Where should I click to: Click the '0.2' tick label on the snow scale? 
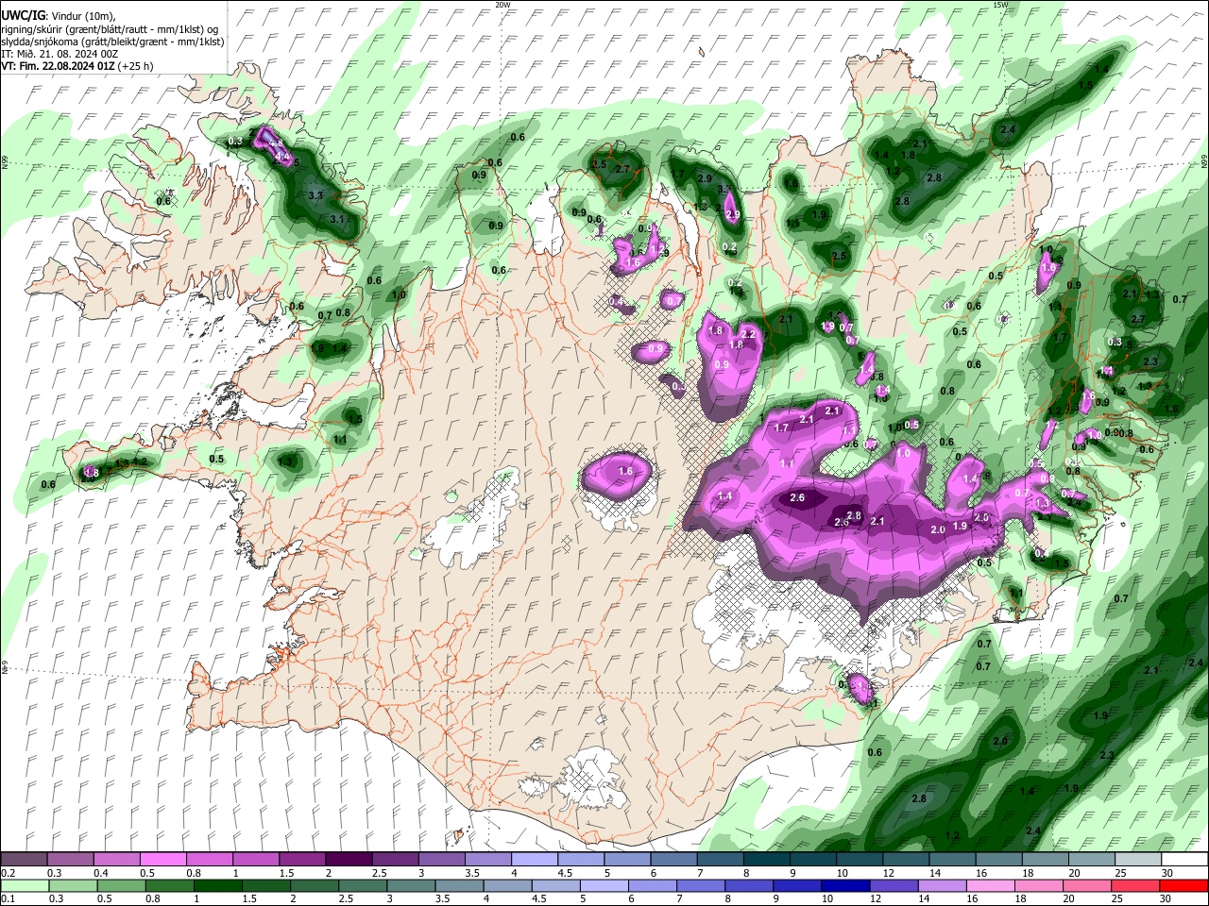click(7, 873)
